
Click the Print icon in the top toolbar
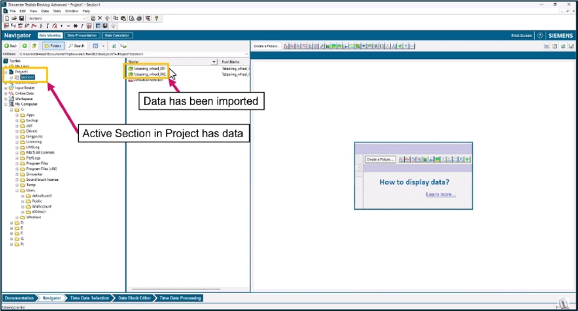click(x=140, y=19)
